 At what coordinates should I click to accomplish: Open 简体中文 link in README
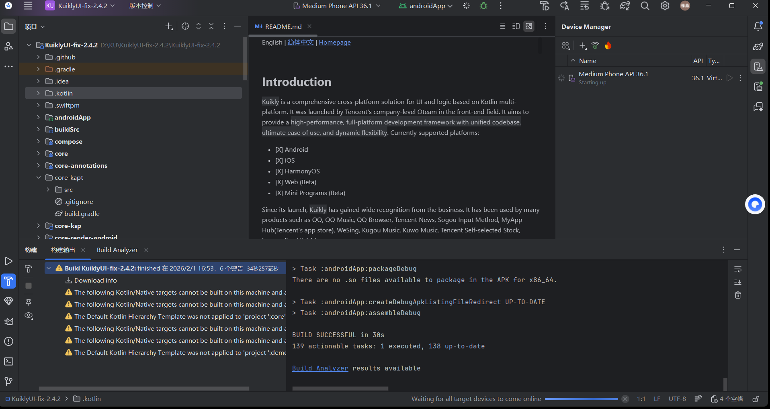301,42
